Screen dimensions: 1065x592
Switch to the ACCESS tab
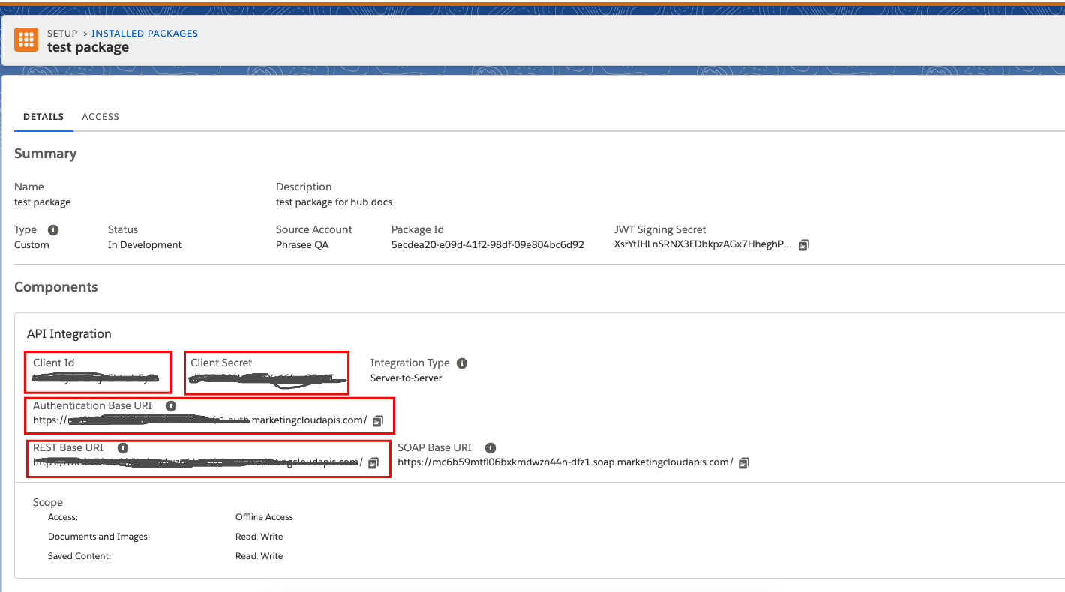pos(100,116)
